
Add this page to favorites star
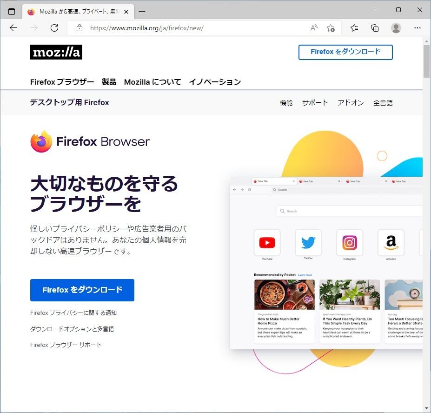tap(331, 28)
